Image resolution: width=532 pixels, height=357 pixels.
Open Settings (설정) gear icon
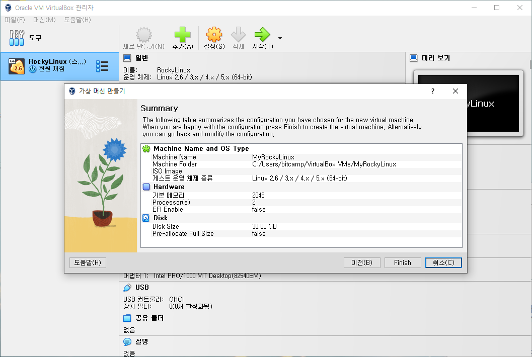pos(214,35)
